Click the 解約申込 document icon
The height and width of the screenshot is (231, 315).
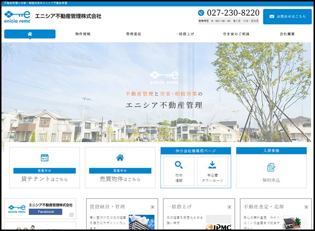pyautogui.click(x=271, y=167)
